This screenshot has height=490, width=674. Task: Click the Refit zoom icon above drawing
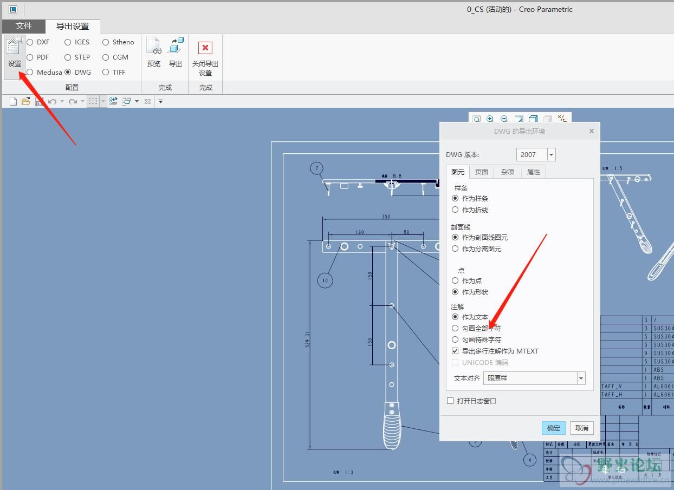tap(476, 119)
